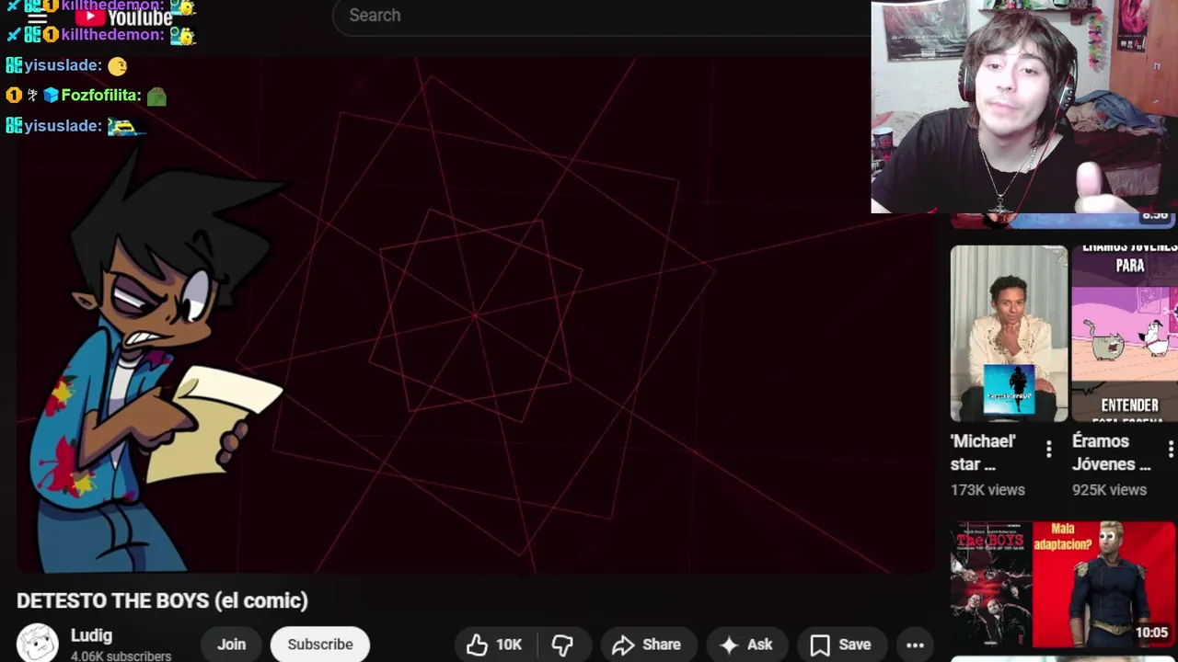Viewport: 1178px width, 662px height.
Task: Join the Ludig channel membership
Action: point(231,645)
